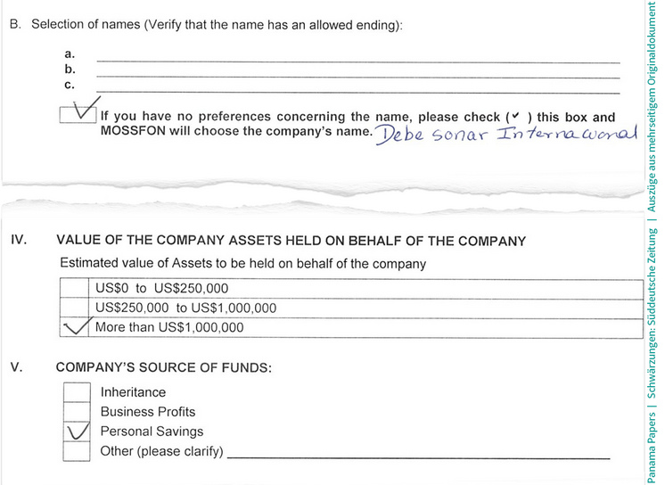
Task: Untick the Personal Savings checkbox
Action: coord(77,432)
